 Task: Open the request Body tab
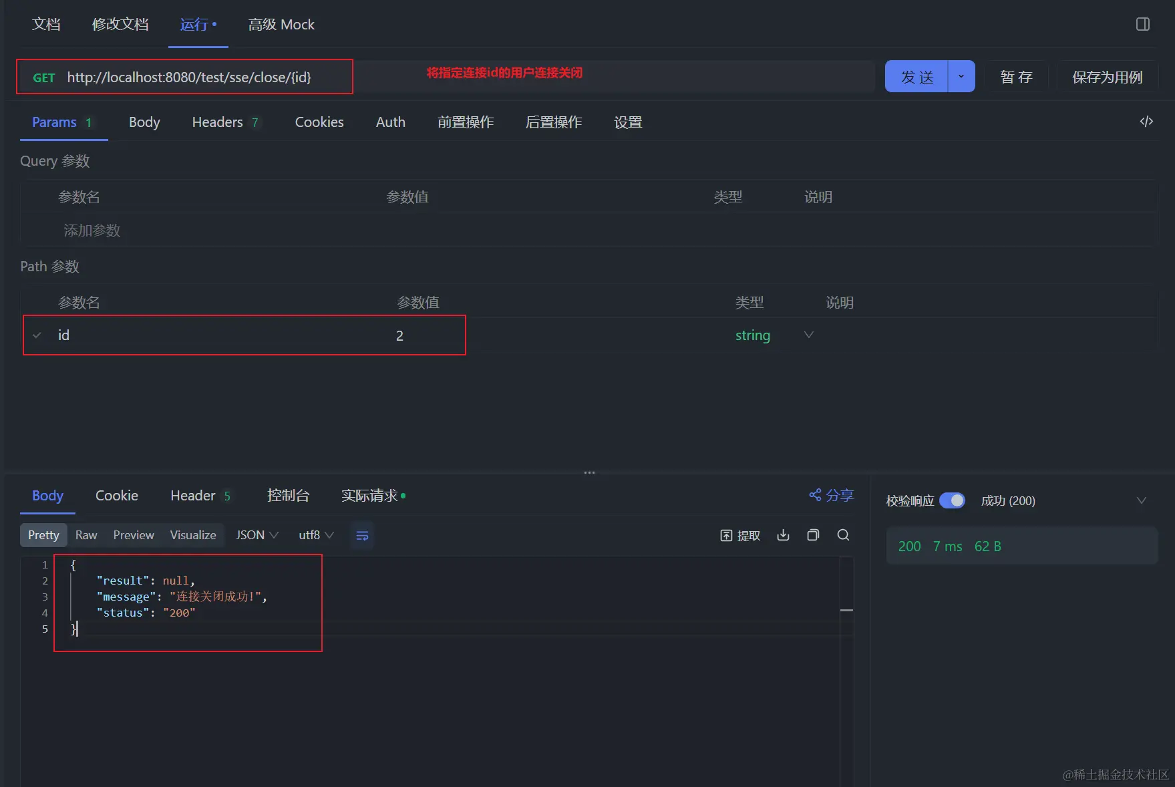click(144, 122)
